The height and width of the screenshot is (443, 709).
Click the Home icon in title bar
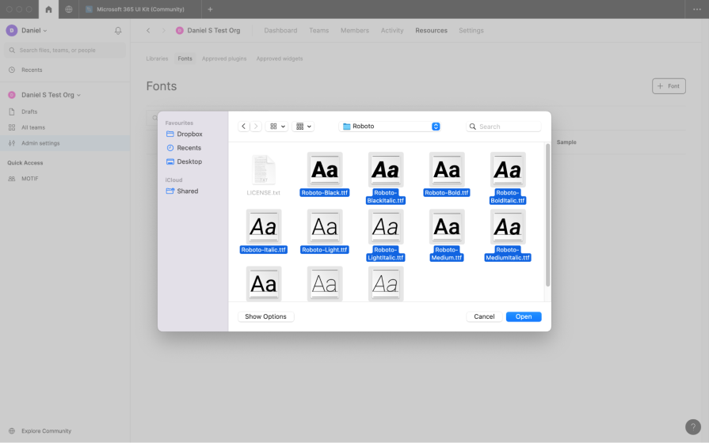click(x=48, y=9)
